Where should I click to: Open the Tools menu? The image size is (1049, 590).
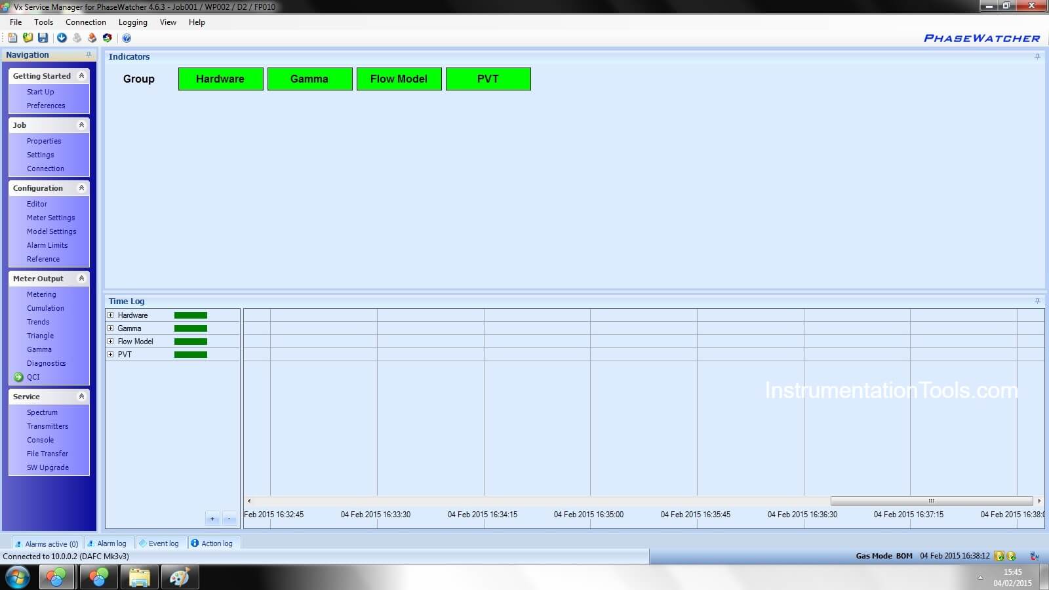[43, 22]
